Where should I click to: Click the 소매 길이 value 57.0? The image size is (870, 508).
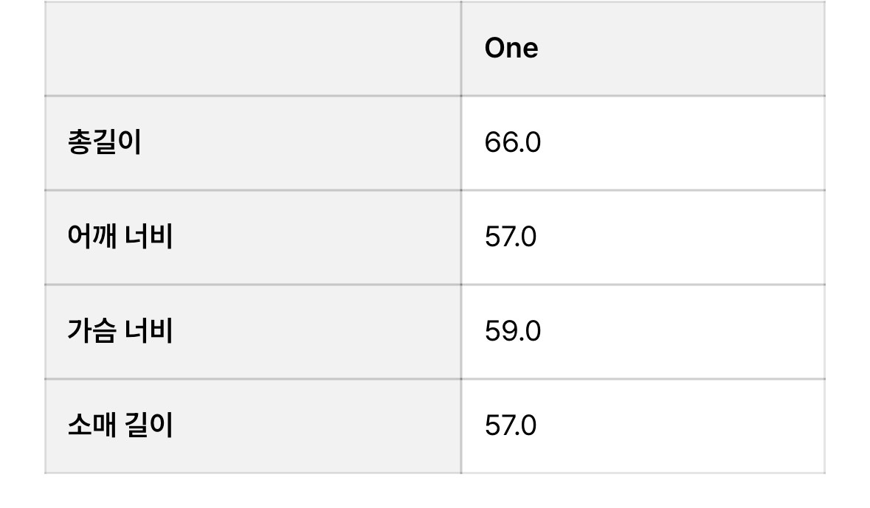[x=510, y=425]
